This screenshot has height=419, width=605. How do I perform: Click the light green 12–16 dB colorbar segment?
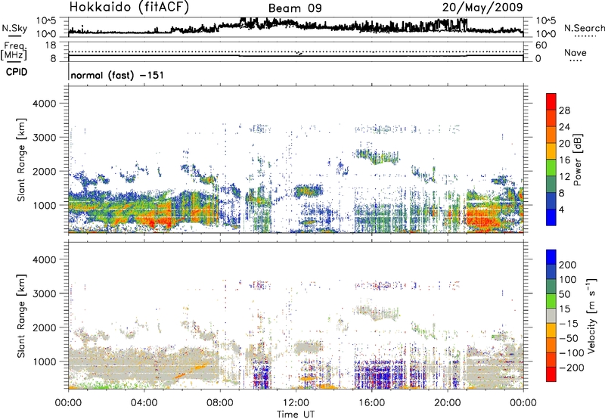coord(551,167)
